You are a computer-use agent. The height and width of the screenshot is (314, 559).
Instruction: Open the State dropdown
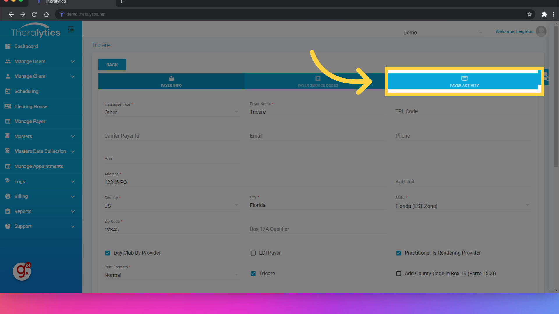click(x=462, y=206)
